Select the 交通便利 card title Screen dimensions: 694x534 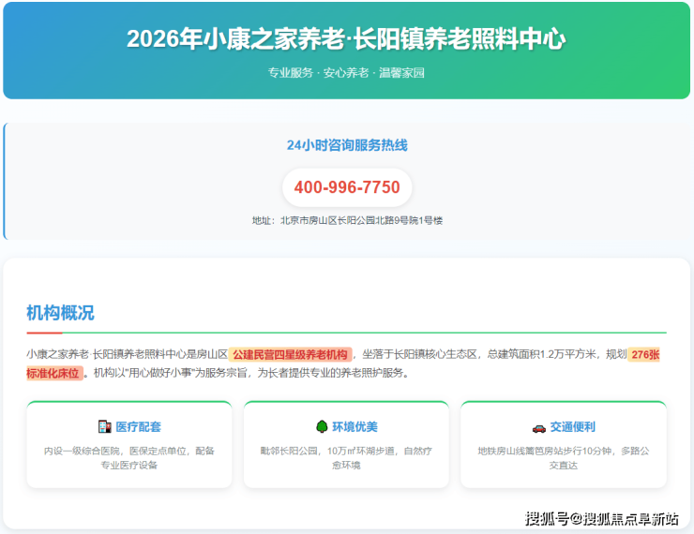pyautogui.click(x=572, y=427)
